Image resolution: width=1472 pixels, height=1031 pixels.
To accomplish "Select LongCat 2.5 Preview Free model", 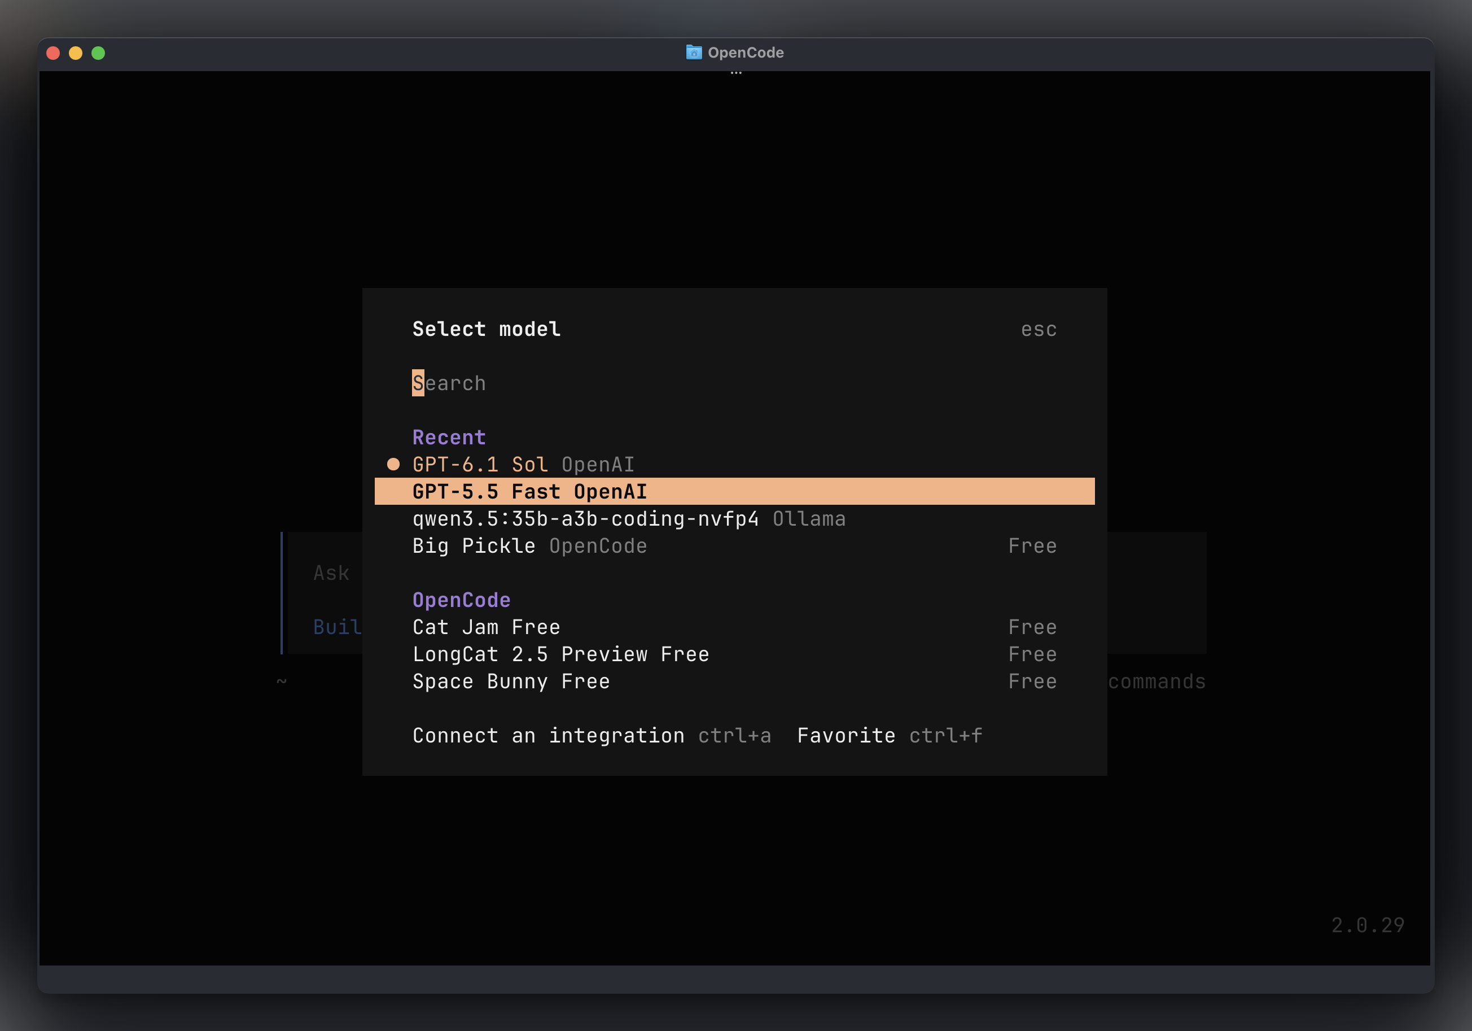I will 734,654.
